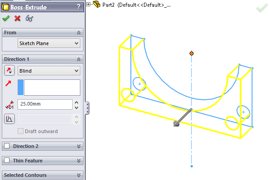Select the gray extrude depth handle arrow
This screenshot has height=180, width=269.
pos(183,117)
